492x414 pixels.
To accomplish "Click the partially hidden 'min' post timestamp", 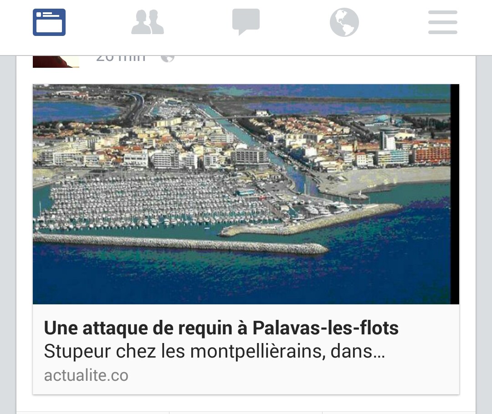I will [x=121, y=59].
